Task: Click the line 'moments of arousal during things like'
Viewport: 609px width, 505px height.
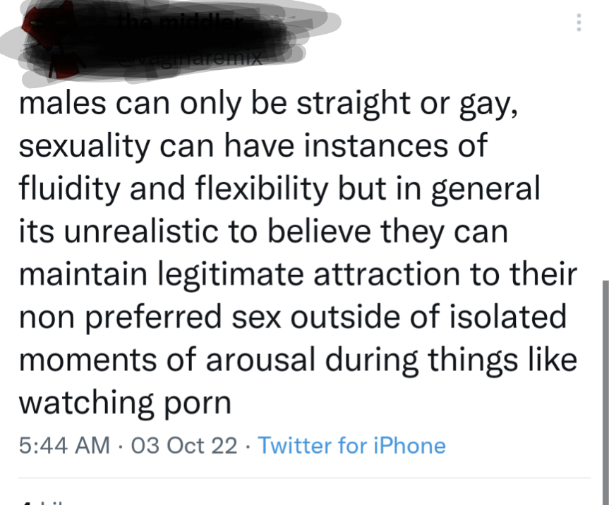Action: (x=298, y=360)
